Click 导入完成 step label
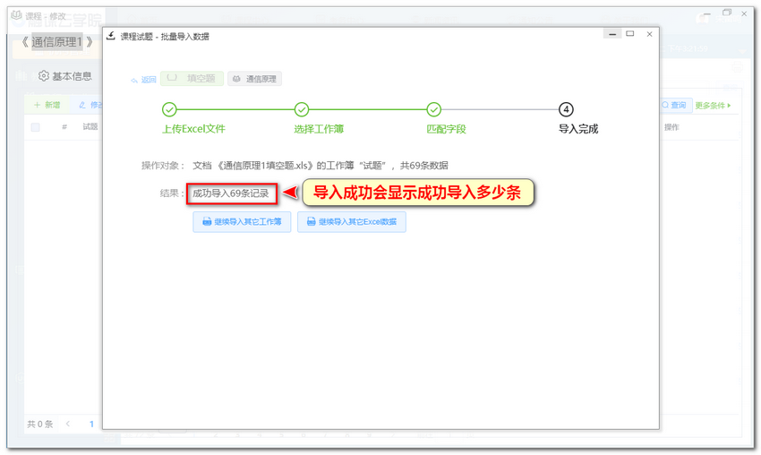Screen dimensions: 761x455 [x=578, y=129]
